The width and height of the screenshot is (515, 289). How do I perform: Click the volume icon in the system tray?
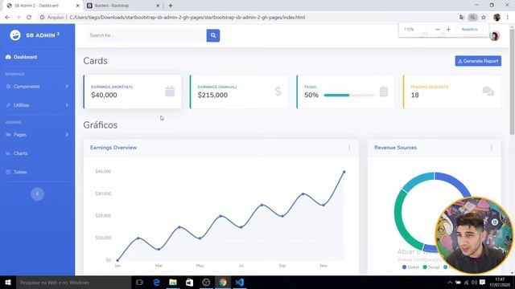(474, 282)
